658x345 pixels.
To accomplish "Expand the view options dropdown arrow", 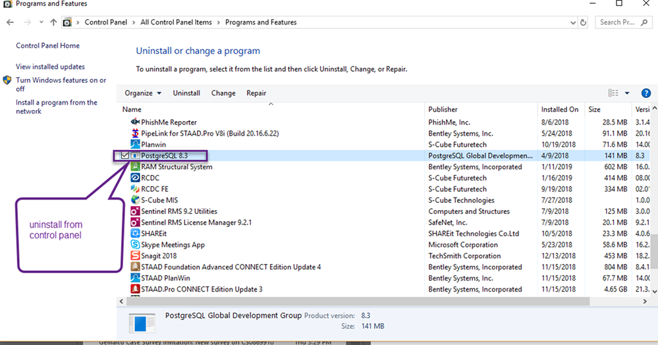I will [627, 93].
